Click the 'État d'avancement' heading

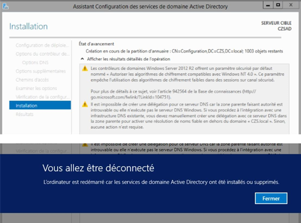(96, 44)
